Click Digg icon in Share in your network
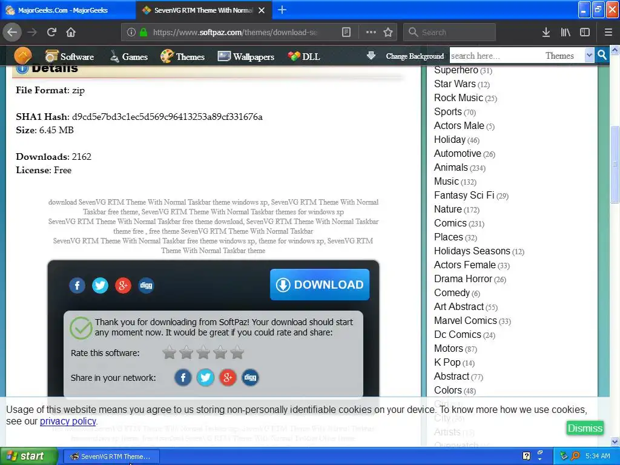The image size is (620, 465). coord(250,378)
